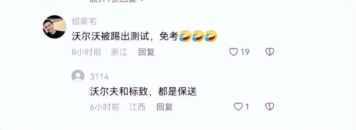Open 3114's default gray avatar

pyautogui.click(x=78, y=76)
